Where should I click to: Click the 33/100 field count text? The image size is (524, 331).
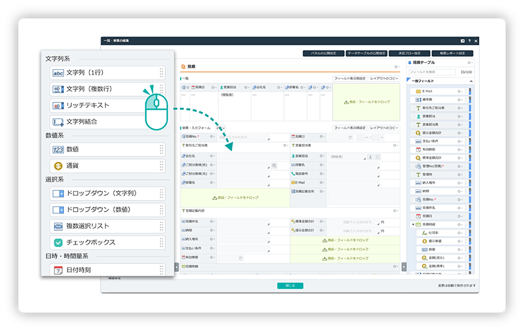click(466, 72)
